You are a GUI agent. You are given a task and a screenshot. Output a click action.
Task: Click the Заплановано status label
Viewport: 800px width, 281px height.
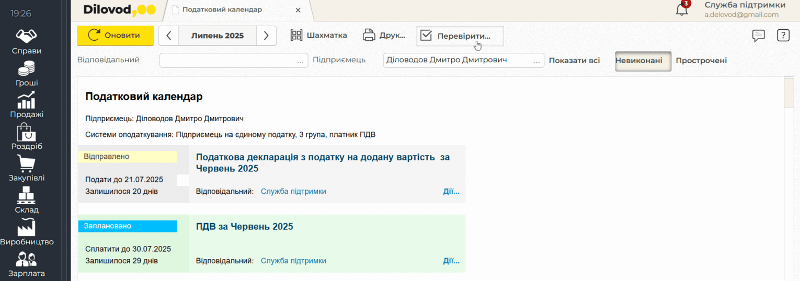[x=128, y=226]
